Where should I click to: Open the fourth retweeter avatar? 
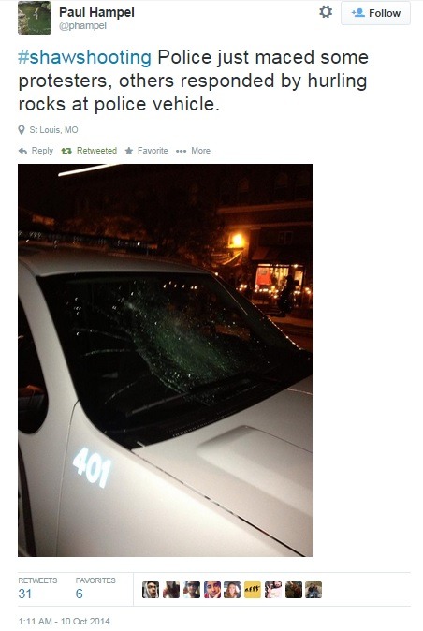[211, 590]
